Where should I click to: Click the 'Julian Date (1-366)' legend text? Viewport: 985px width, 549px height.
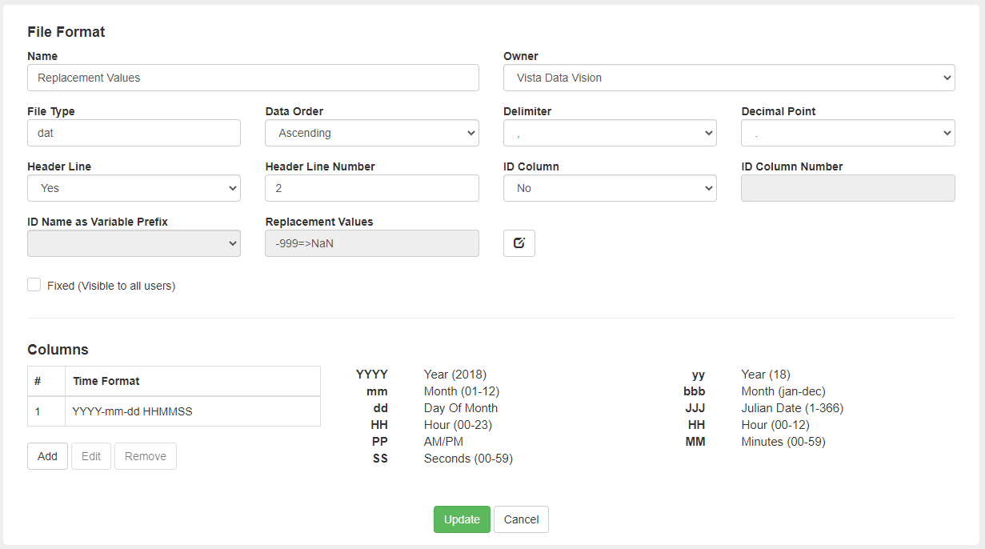point(792,408)
